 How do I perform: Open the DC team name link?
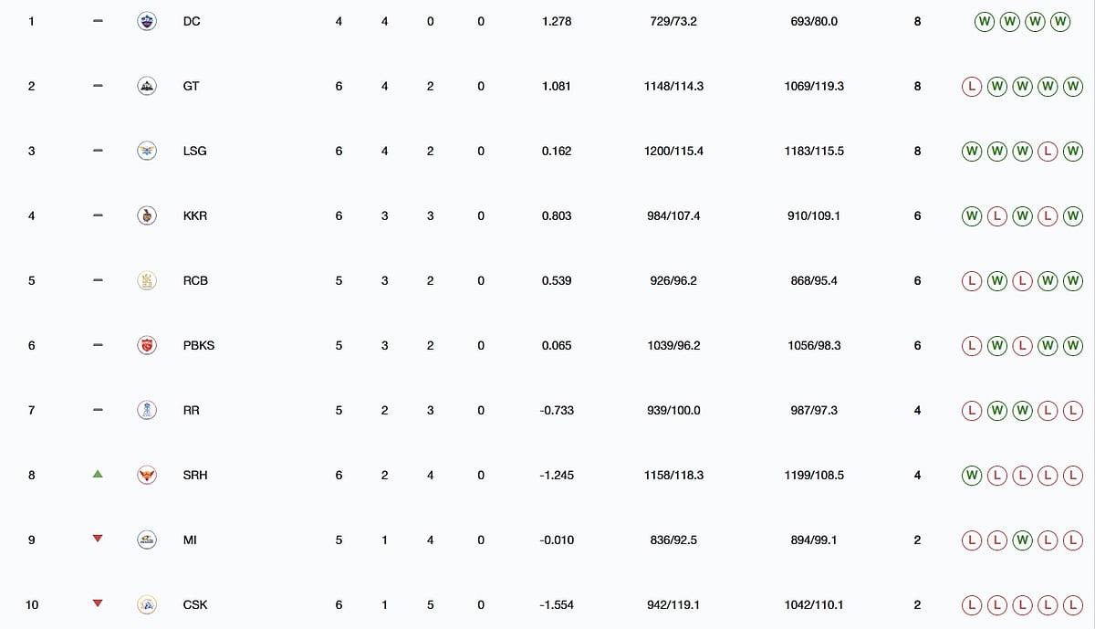pyautogui.click(x=192, y=21)
